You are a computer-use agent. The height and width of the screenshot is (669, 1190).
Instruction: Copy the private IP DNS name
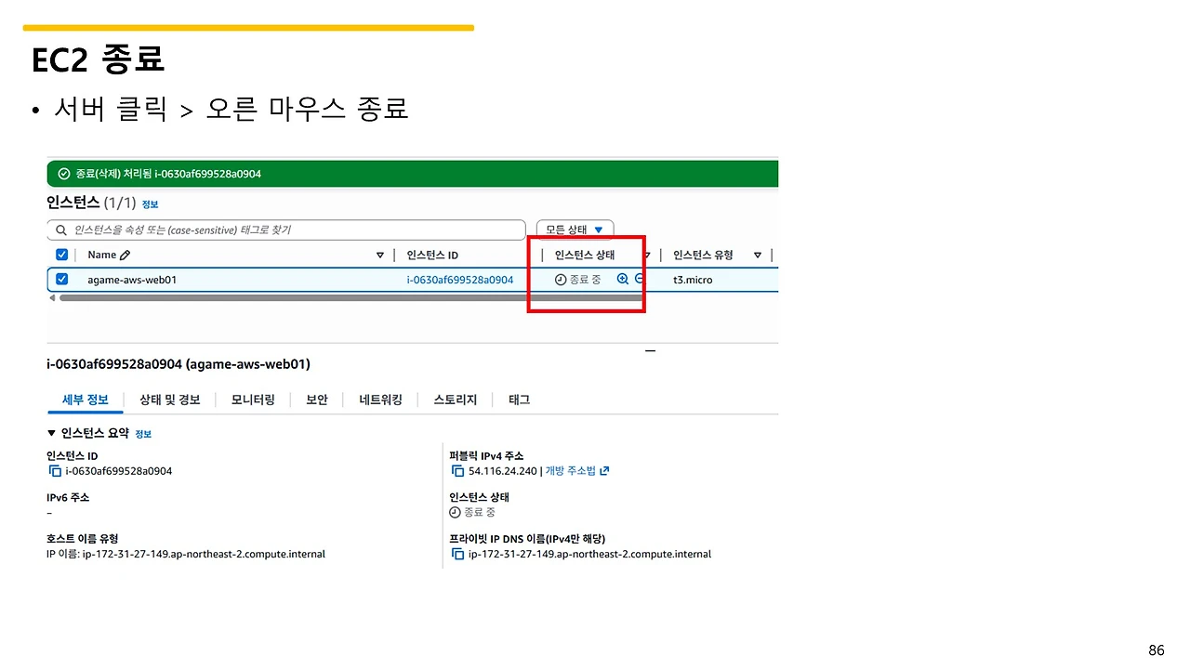(457, 554)
